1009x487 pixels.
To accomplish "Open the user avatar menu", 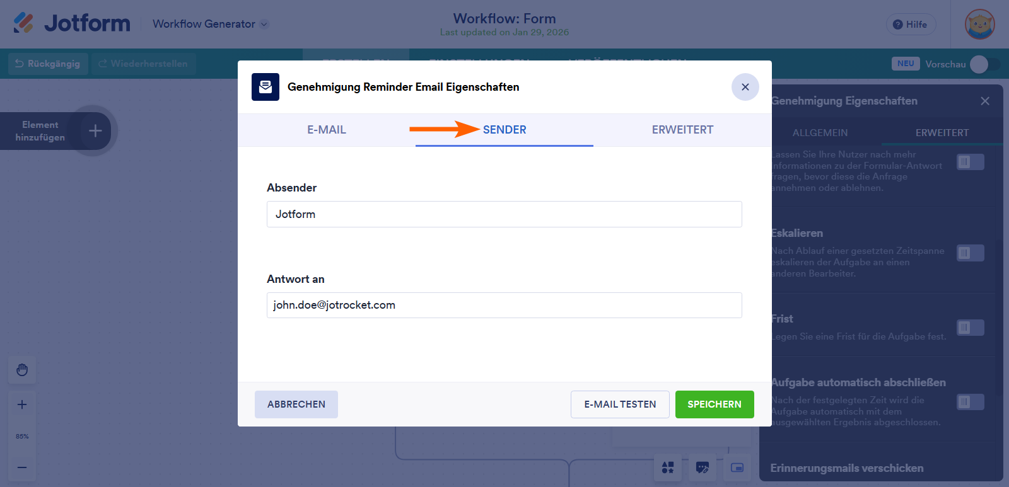I will tap(979, 25).
